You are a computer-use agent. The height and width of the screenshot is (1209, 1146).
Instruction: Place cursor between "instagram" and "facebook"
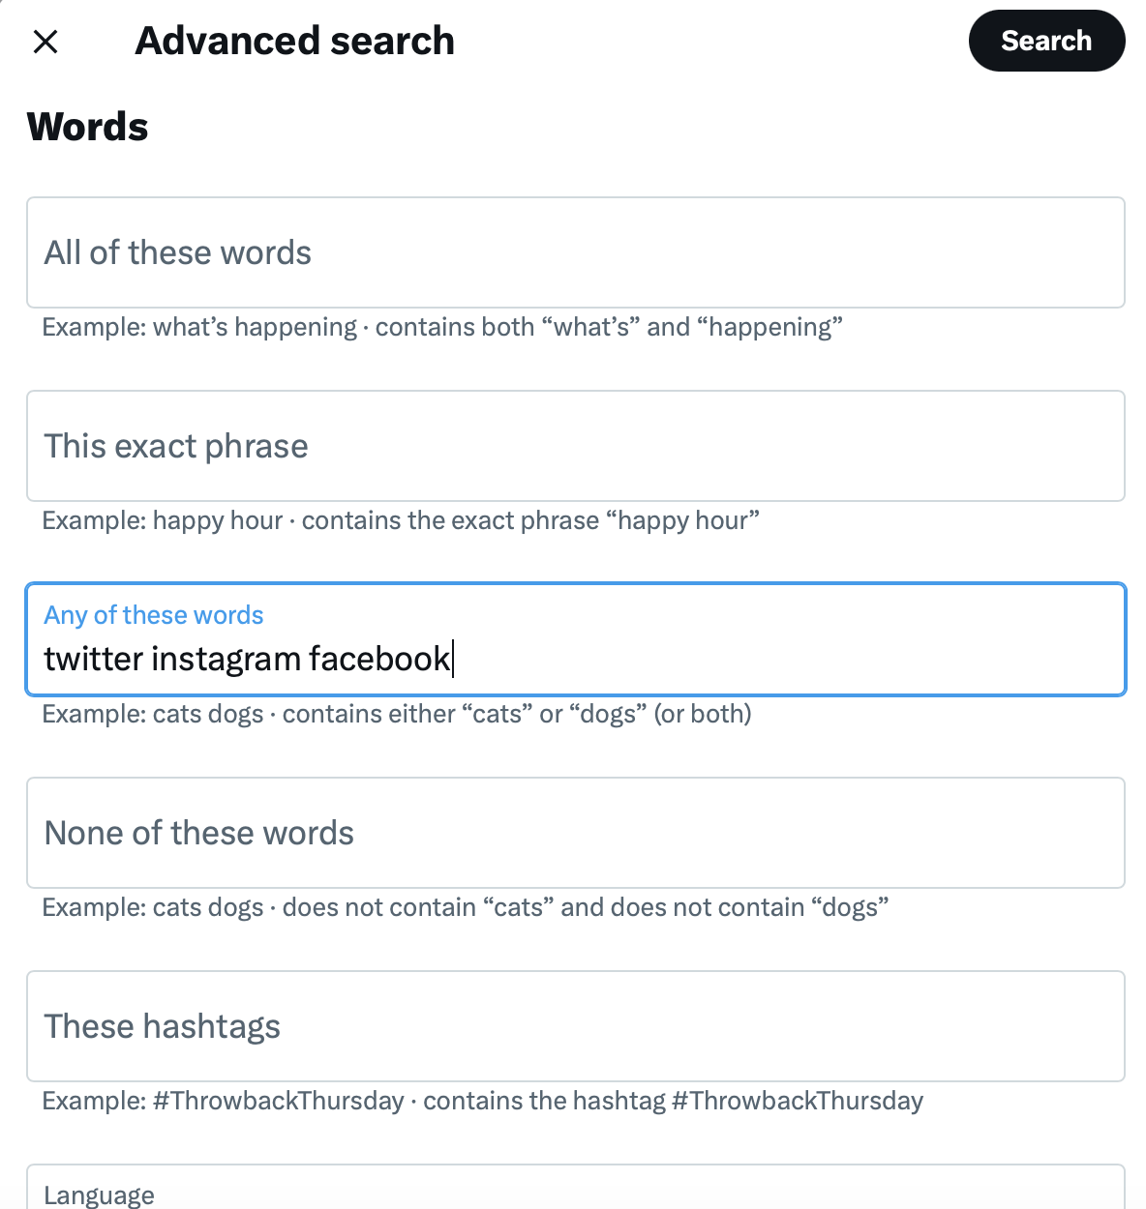click(301, 659)
